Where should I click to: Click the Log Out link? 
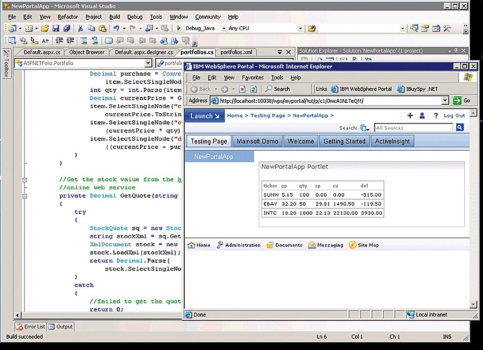tap(454, 116)
